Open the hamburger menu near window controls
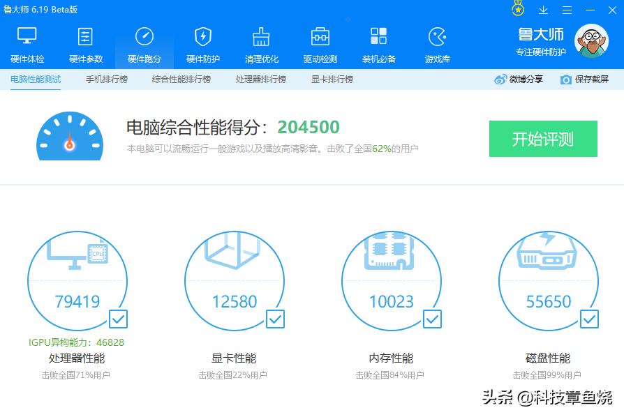 tap(567, 10)
